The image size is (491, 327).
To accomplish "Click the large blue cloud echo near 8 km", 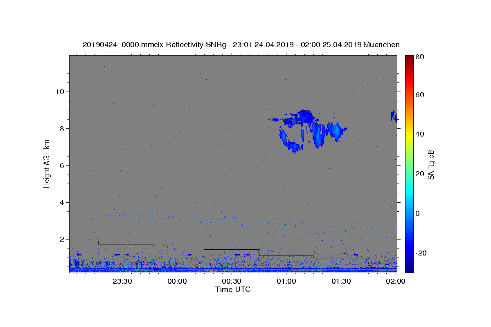I will point(307,131).
